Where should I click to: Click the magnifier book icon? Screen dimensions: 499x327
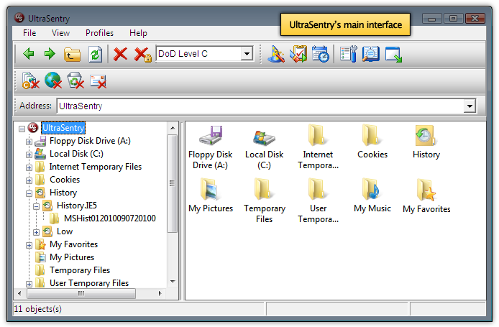[x=370, y=54]
